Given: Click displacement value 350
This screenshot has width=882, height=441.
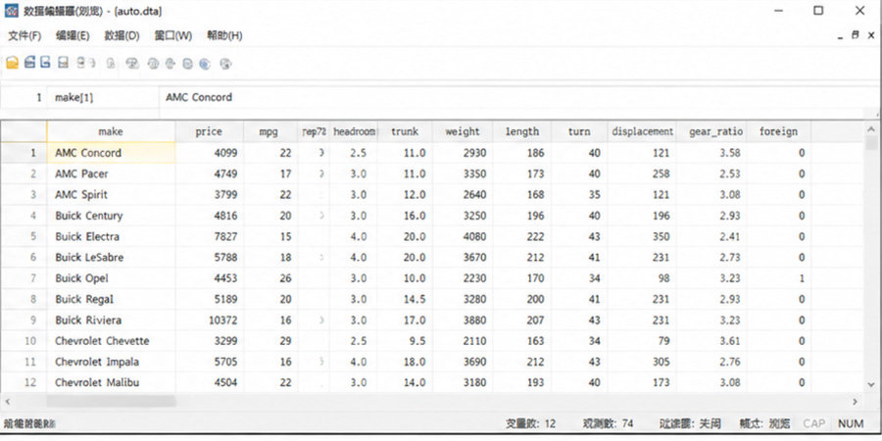Looking at the screenshot, I should tap(642, 236).
